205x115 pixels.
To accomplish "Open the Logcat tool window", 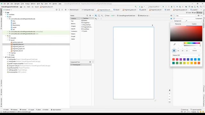I will pyautogui.click(x=31, y=110).
